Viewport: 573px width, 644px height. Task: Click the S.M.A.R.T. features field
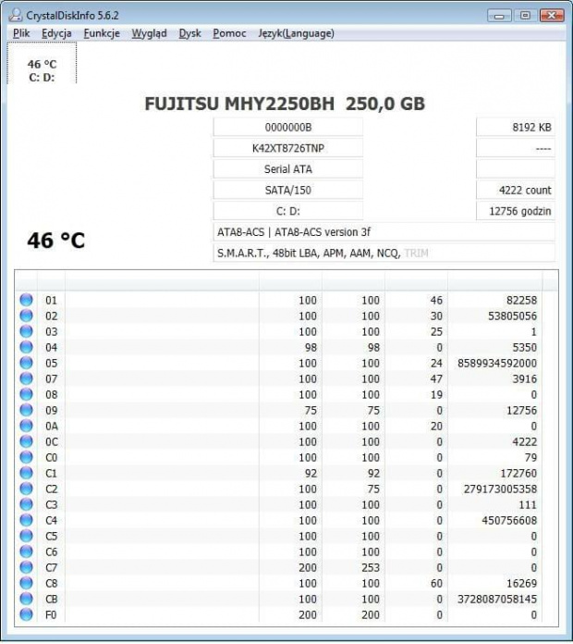pos(384,253)
